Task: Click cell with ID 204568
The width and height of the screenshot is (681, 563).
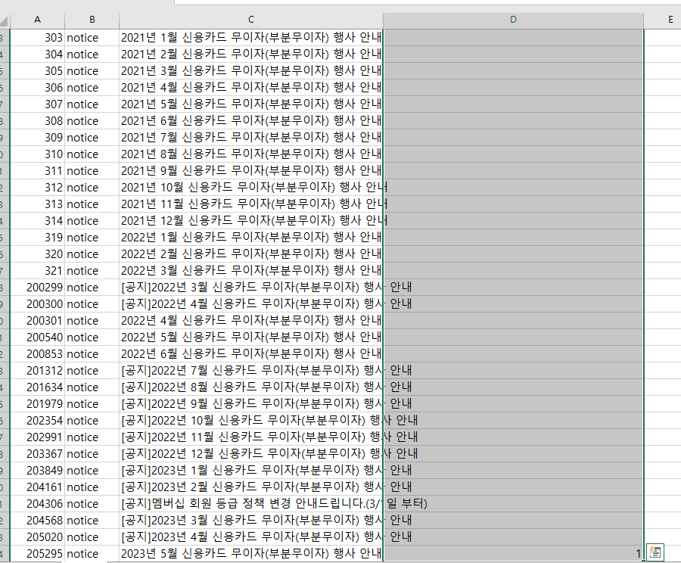Action: click(x=37, y=521)
